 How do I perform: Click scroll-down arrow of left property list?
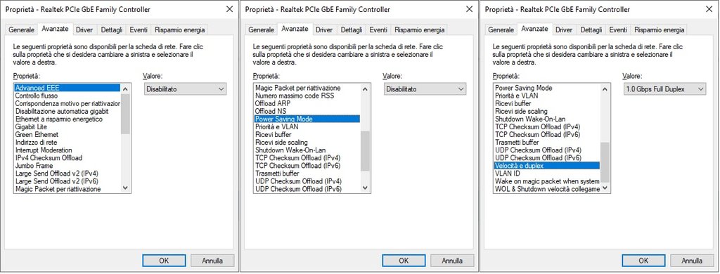click(x=126, y=188)
